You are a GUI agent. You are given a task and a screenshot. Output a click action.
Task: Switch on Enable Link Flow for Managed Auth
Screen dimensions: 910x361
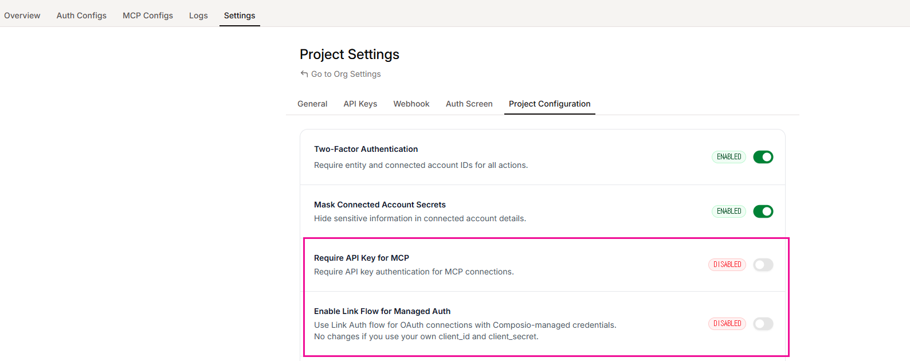[x=763, y=324]
